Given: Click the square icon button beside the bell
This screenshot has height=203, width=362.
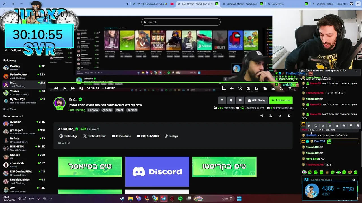Looking at the screenshot, I should (222, 100).
